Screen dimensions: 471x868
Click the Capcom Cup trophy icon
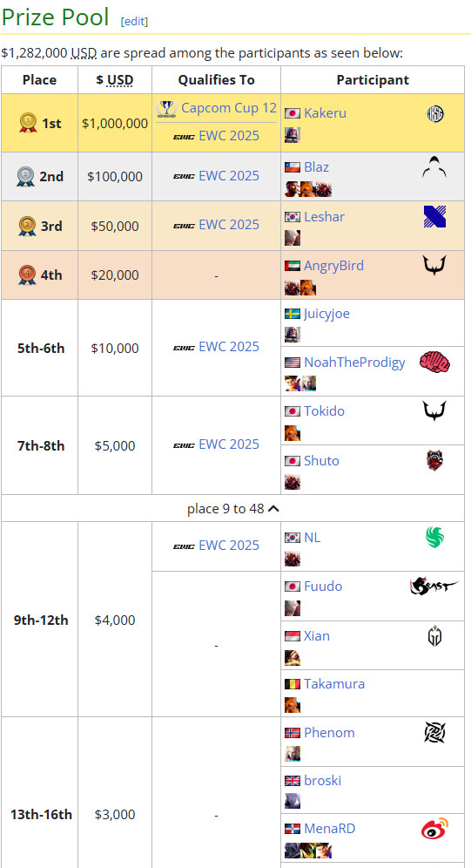165,108
